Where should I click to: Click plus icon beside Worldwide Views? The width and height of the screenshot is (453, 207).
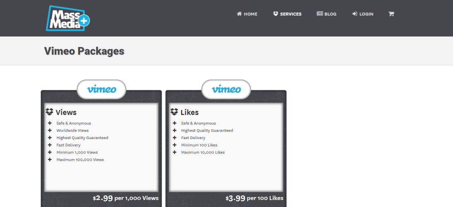tap(50, 130)
